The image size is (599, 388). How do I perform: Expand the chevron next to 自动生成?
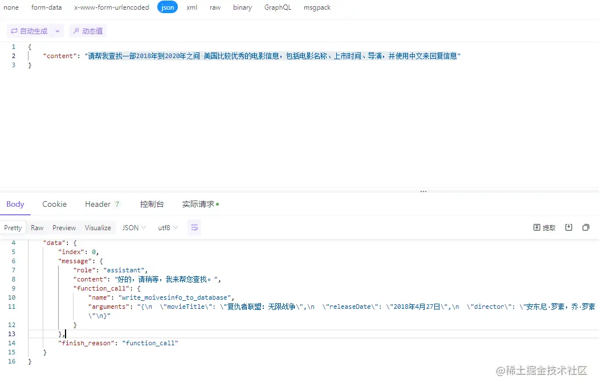[x=56, y=30]
